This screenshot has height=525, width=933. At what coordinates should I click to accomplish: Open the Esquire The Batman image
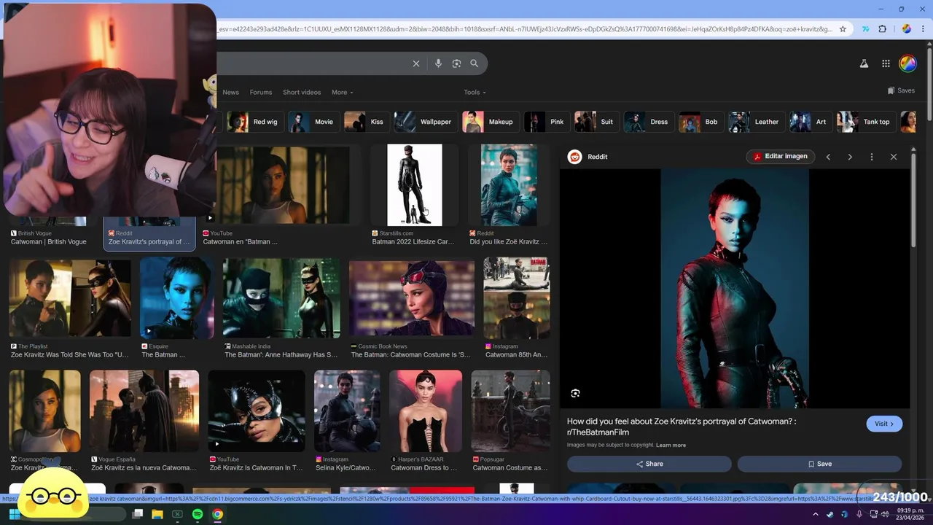[177, 299]
